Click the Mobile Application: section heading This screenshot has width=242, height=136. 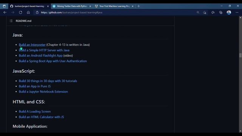pyautogui.click(x=30, y=126)
